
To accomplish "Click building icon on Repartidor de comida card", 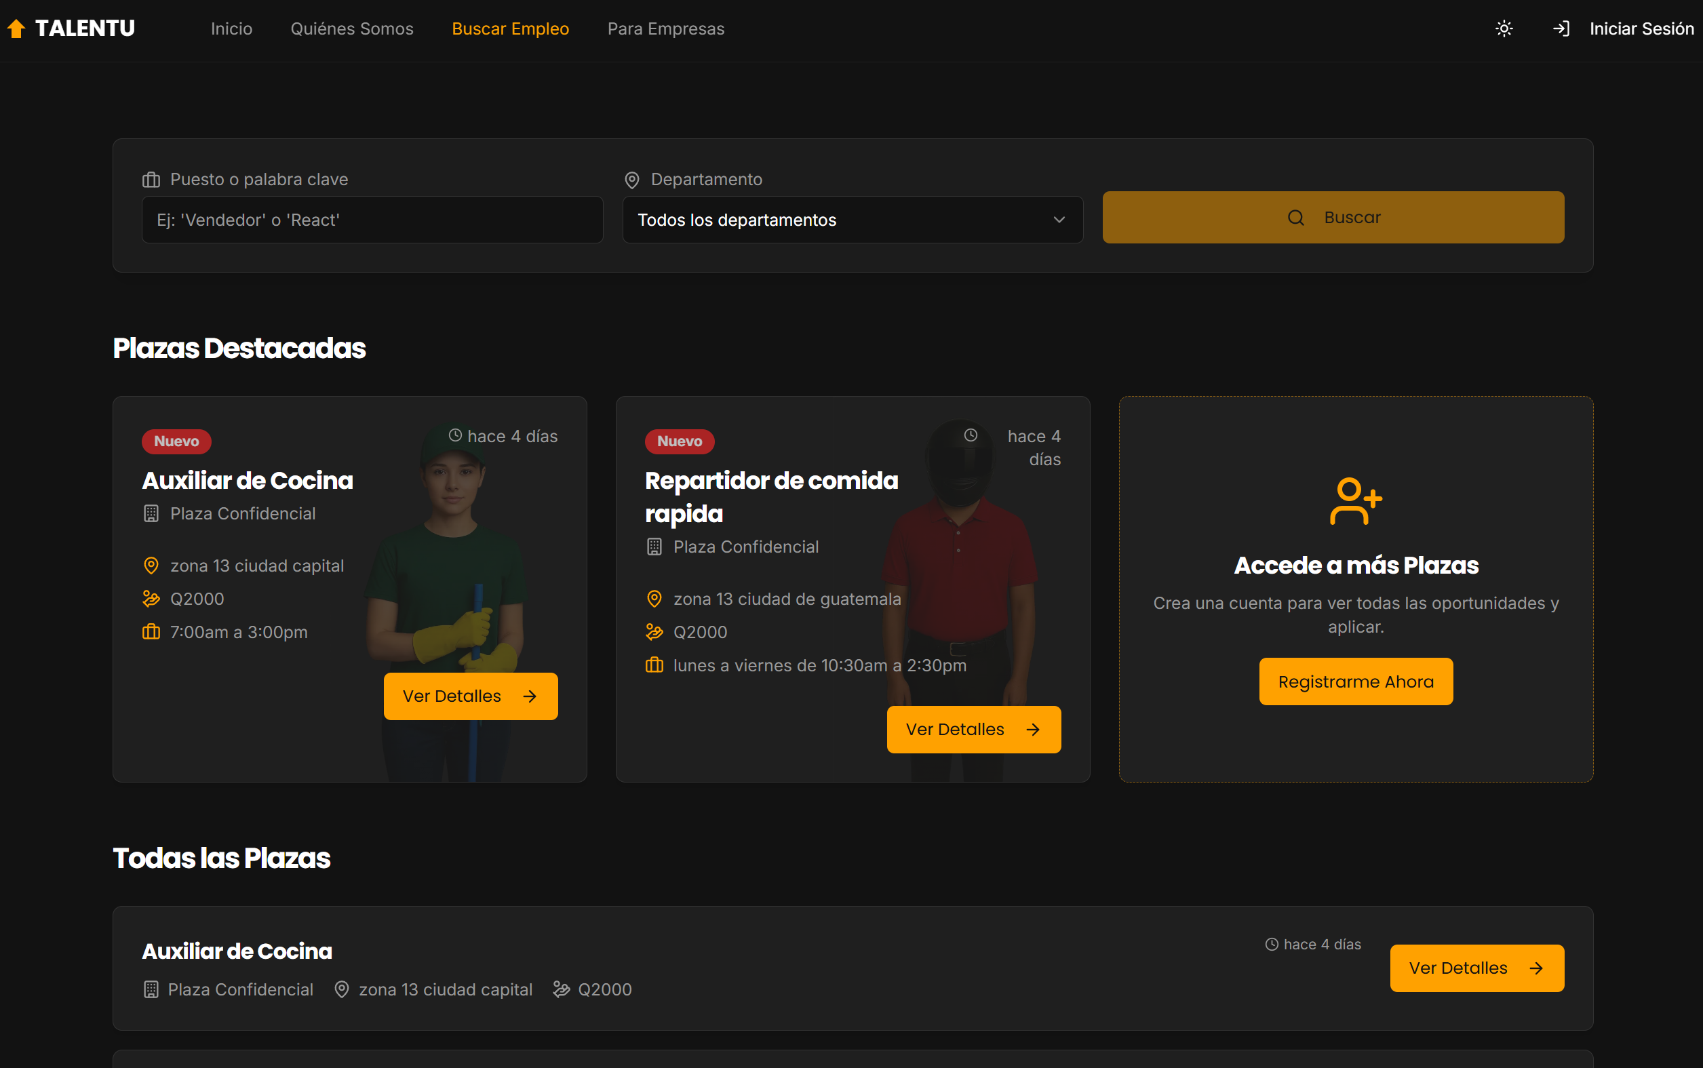I will [654, 547].
